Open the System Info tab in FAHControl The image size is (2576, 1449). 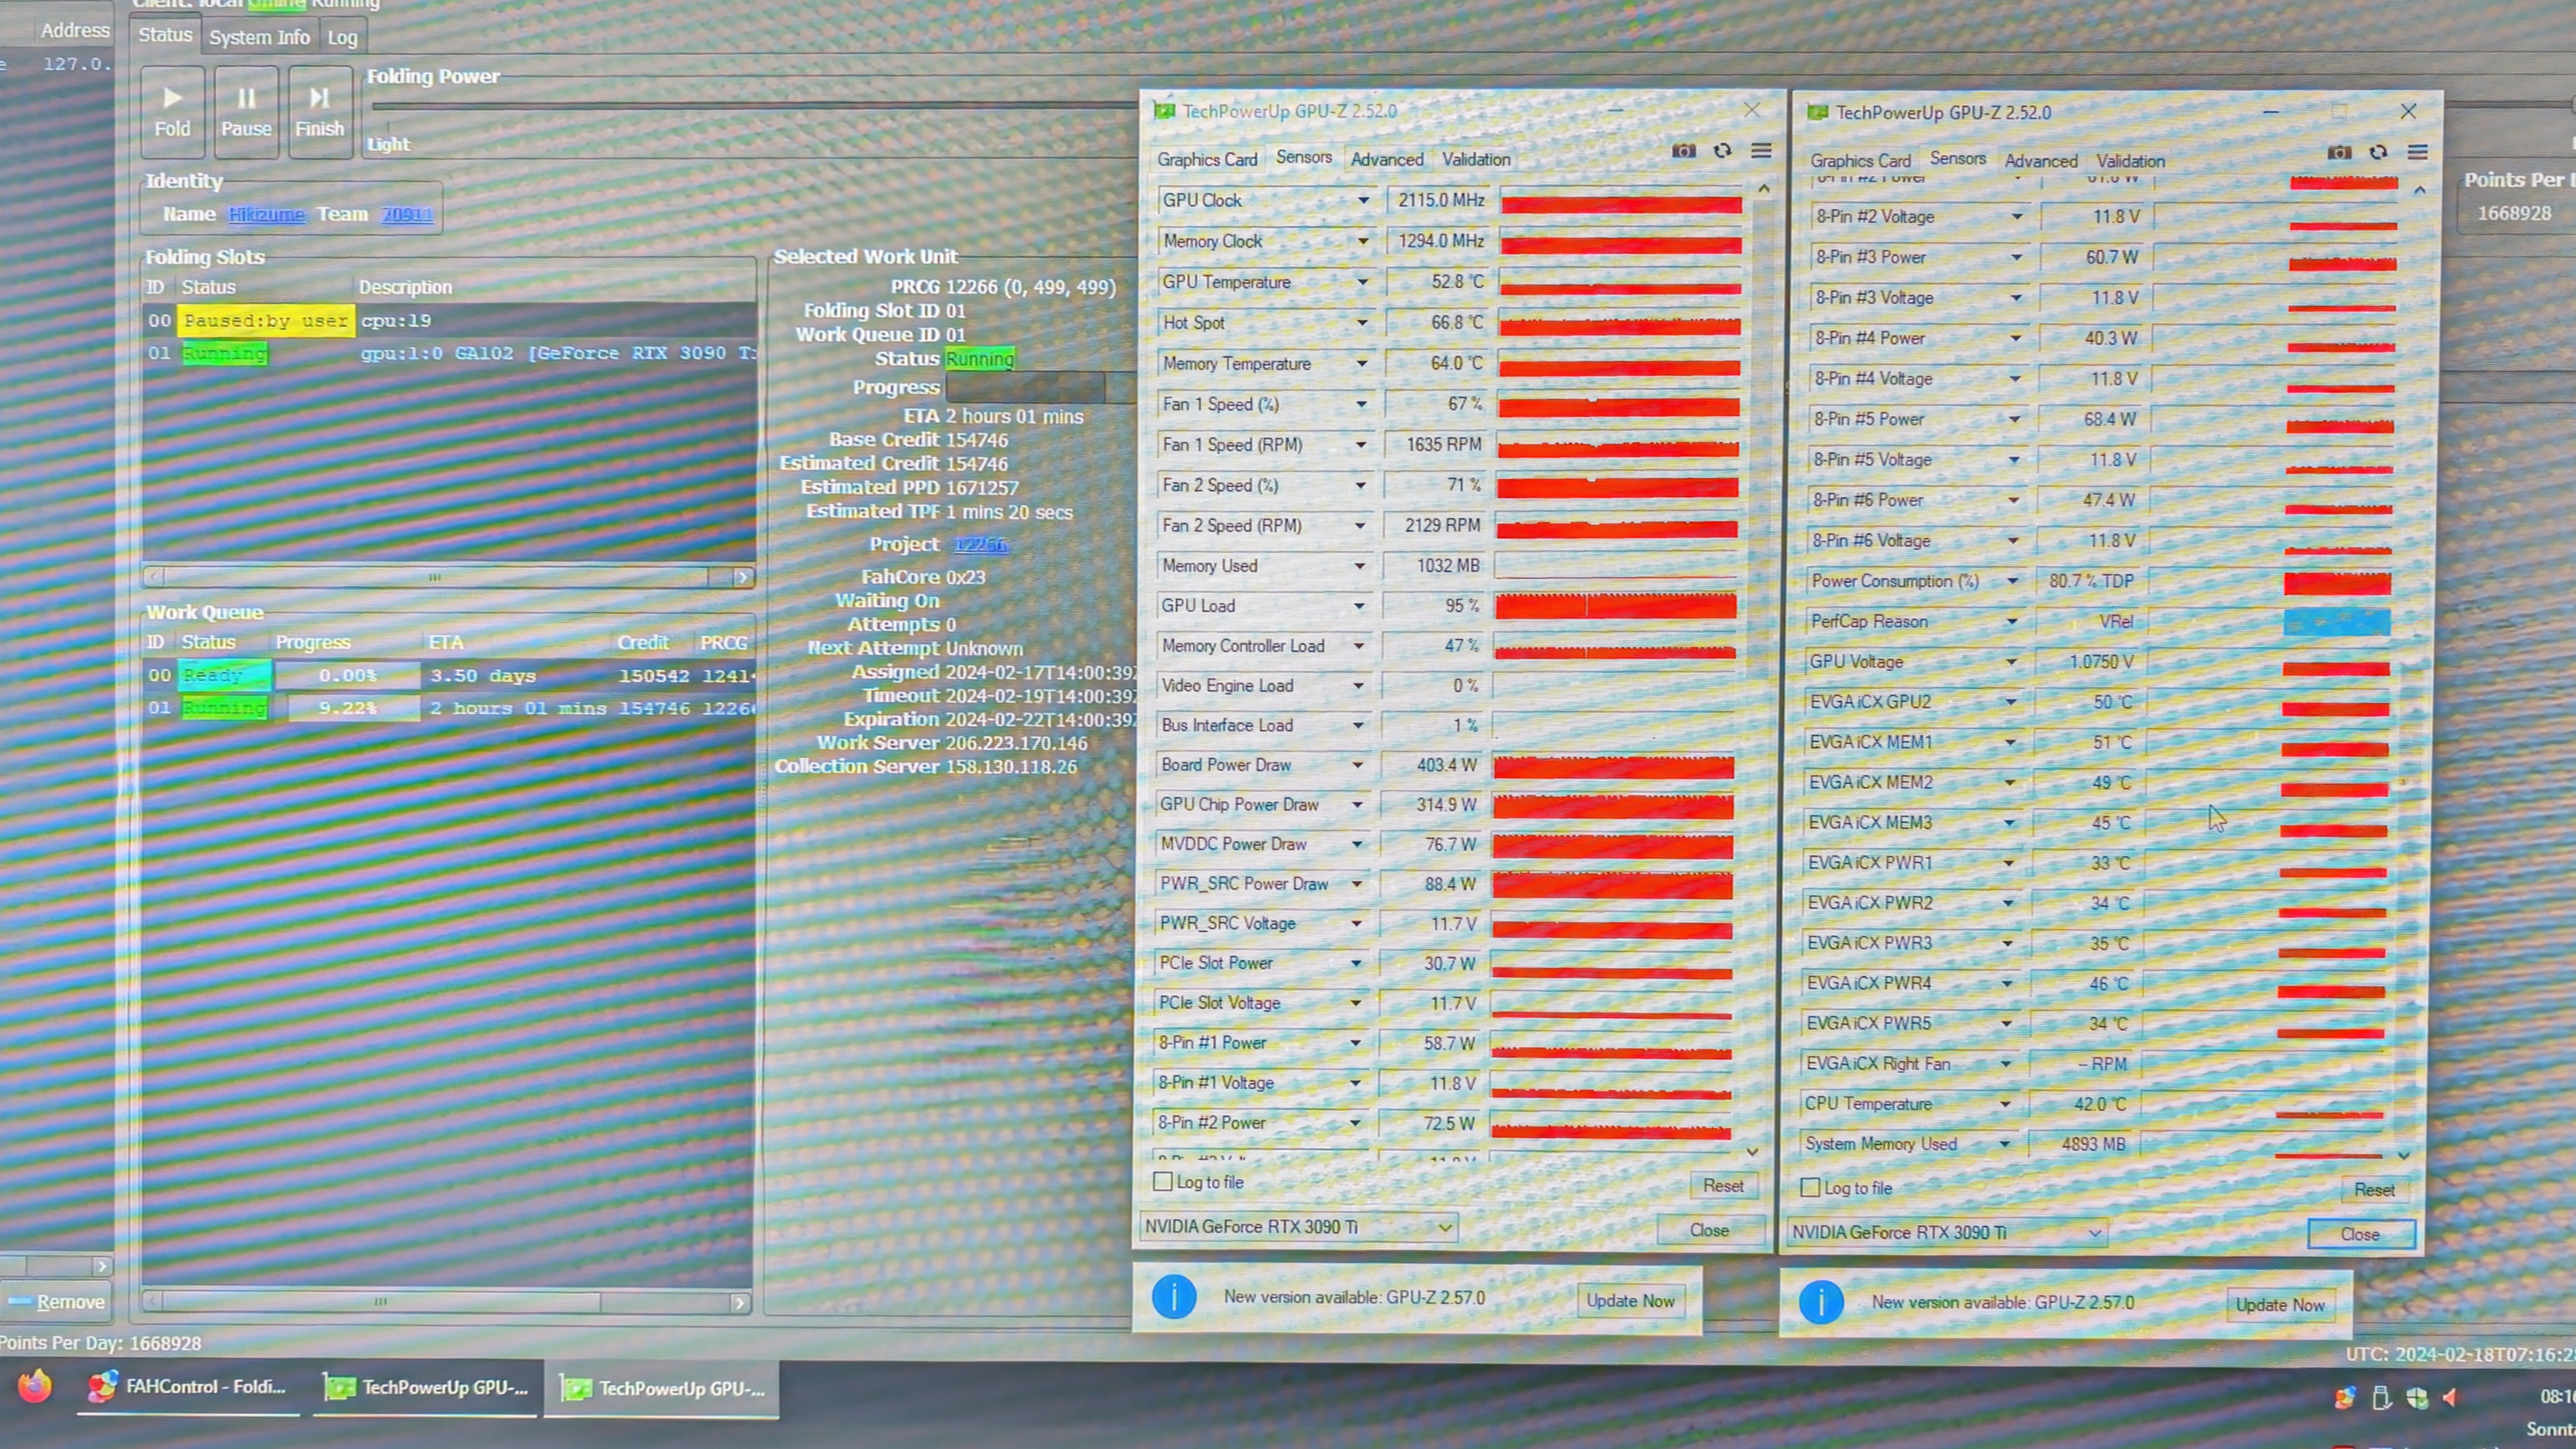point(260,37)
